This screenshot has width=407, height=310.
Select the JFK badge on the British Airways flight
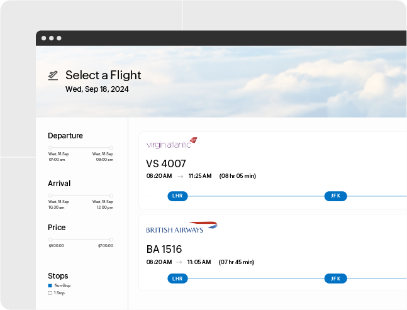coord(335,279)
